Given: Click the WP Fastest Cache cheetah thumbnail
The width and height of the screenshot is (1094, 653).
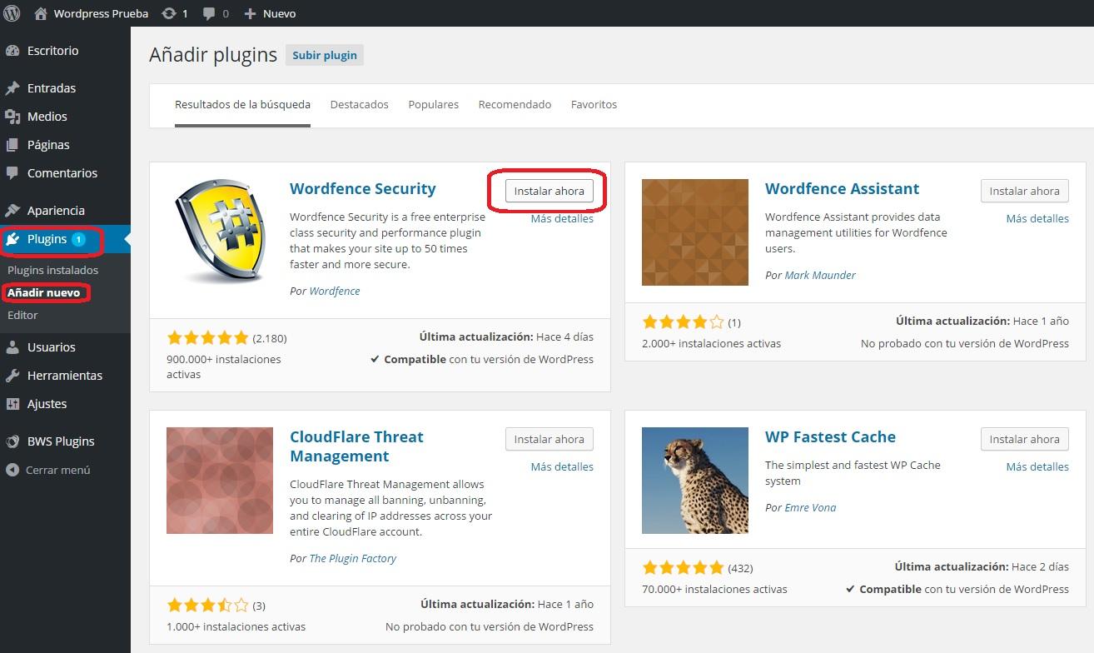Looking at the screenshot, I should pyautogui.click(x=695, y=481).
